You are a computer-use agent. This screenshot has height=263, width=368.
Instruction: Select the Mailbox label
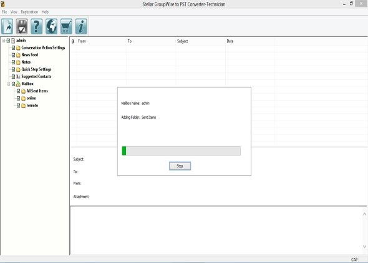(27, 84)
